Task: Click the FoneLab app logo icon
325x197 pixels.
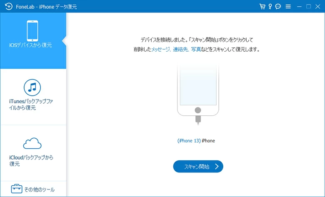Action: (x=6, y=7)
